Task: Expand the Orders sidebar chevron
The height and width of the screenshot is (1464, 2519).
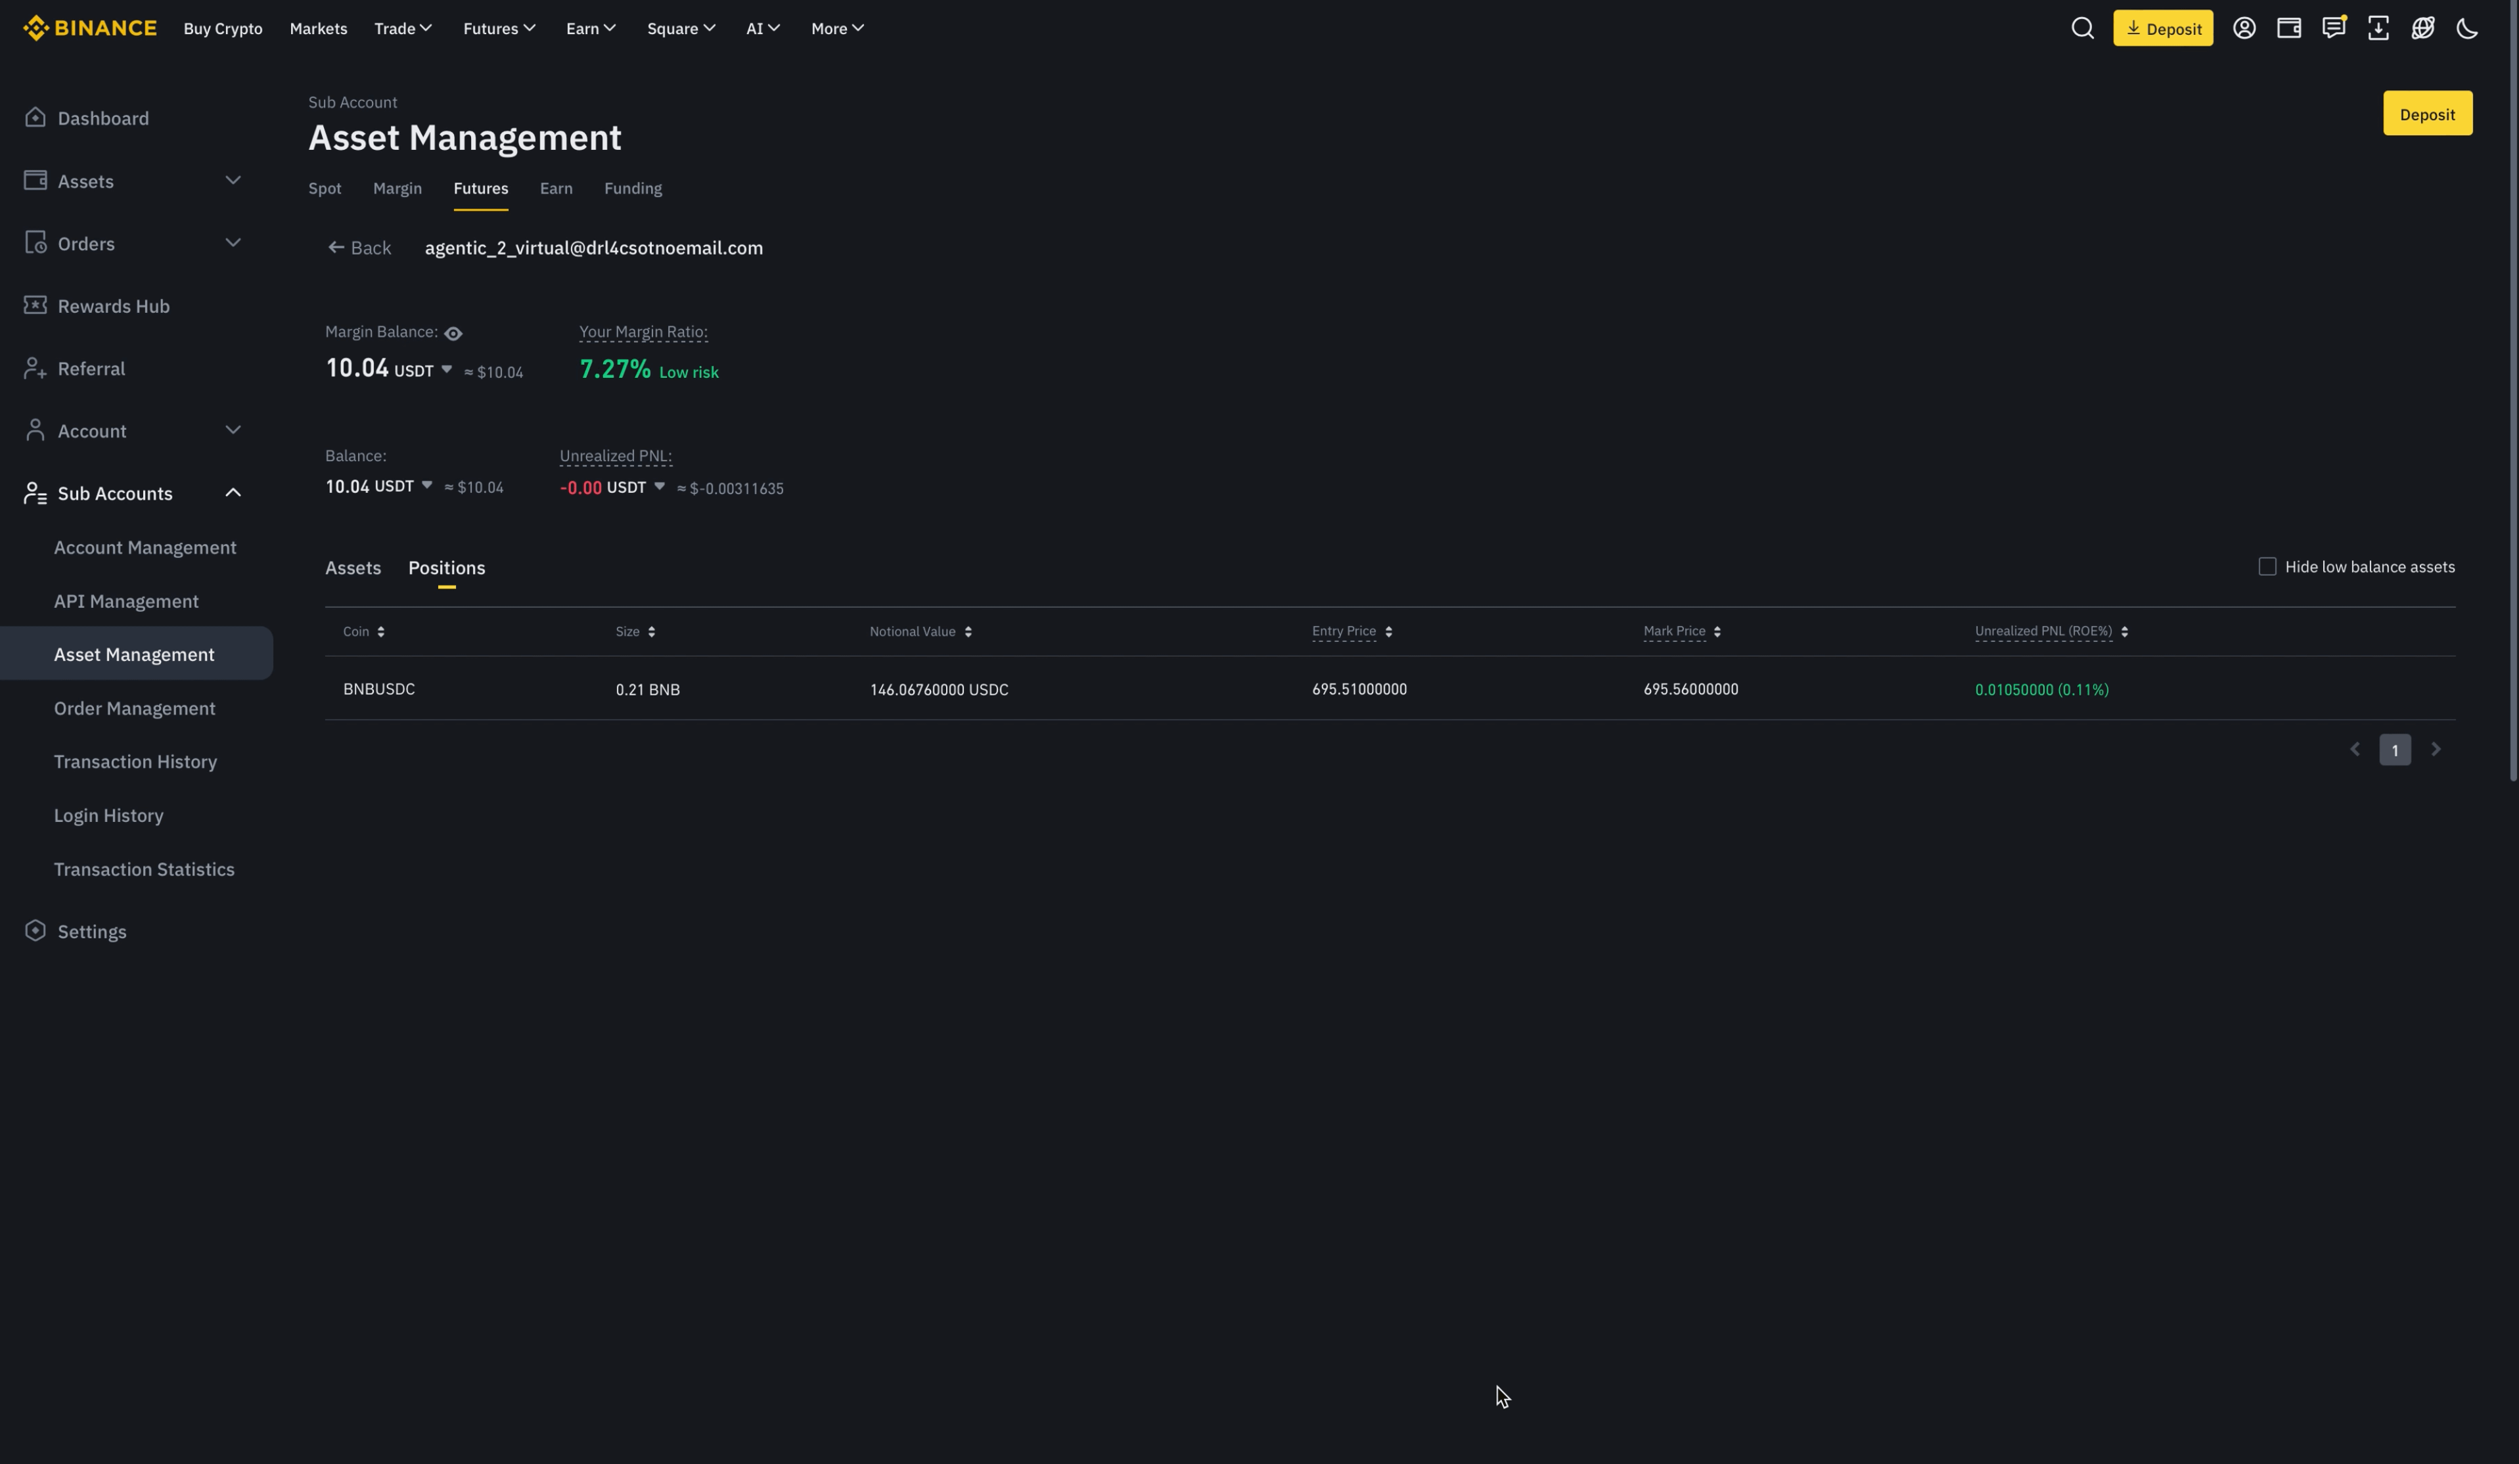Action: click(233, 243)
